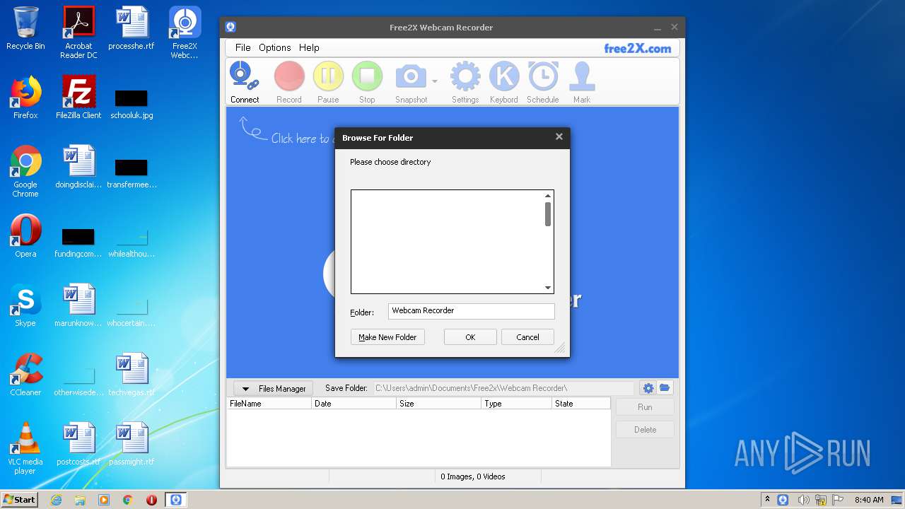Open Free2X Webcam desktop shortcut
This screenshot has height=509, width=905.
[x=185, y=33]
